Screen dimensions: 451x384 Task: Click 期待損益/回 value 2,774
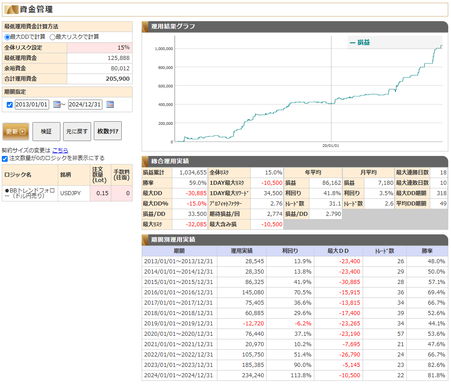275,214
